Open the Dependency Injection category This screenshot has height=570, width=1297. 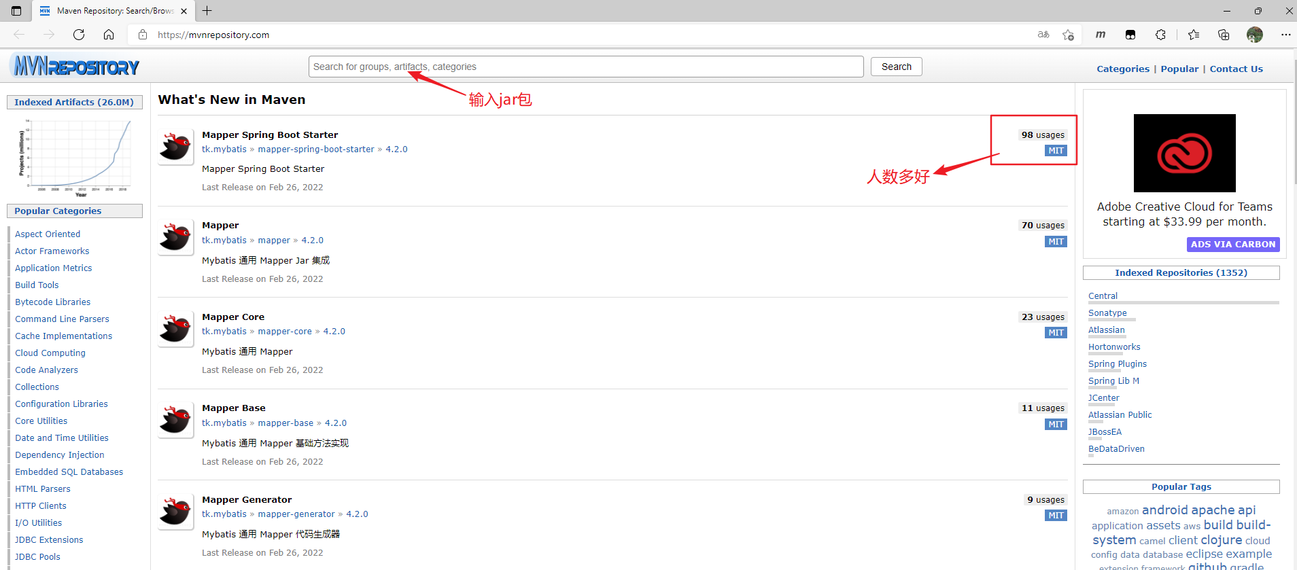(x=60, y=455)
